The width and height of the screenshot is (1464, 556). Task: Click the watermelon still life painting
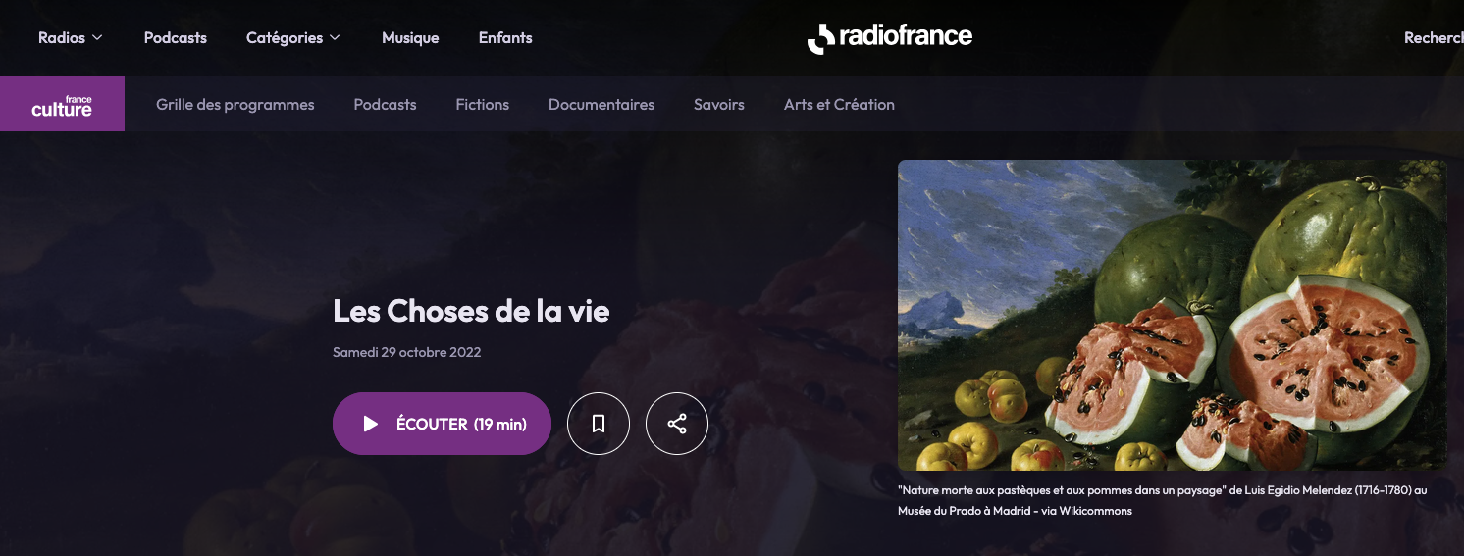pyautogui.click(x=1173, y=315)
